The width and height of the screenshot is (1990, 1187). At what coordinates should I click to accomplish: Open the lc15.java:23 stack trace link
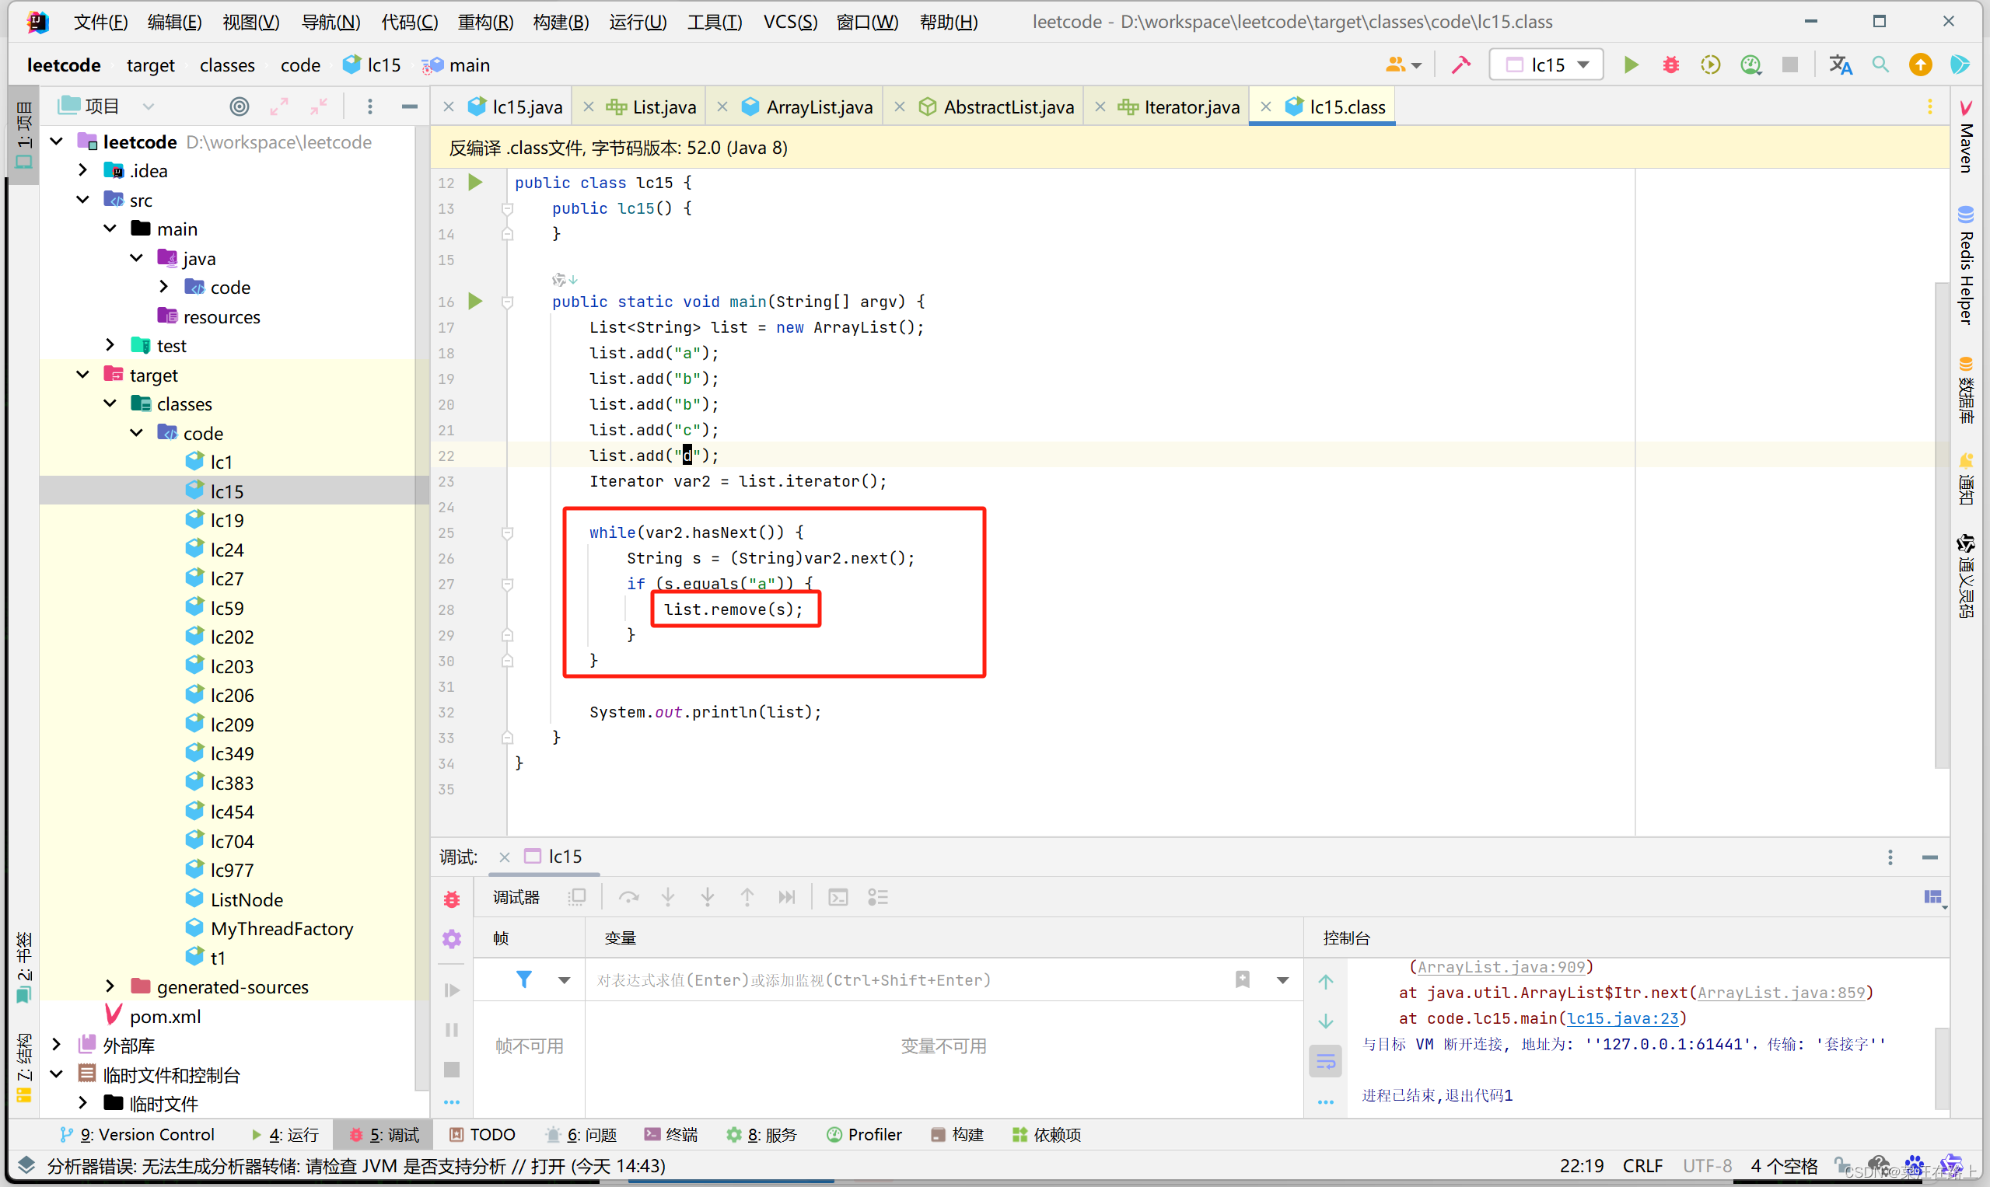[1622, 1018]
